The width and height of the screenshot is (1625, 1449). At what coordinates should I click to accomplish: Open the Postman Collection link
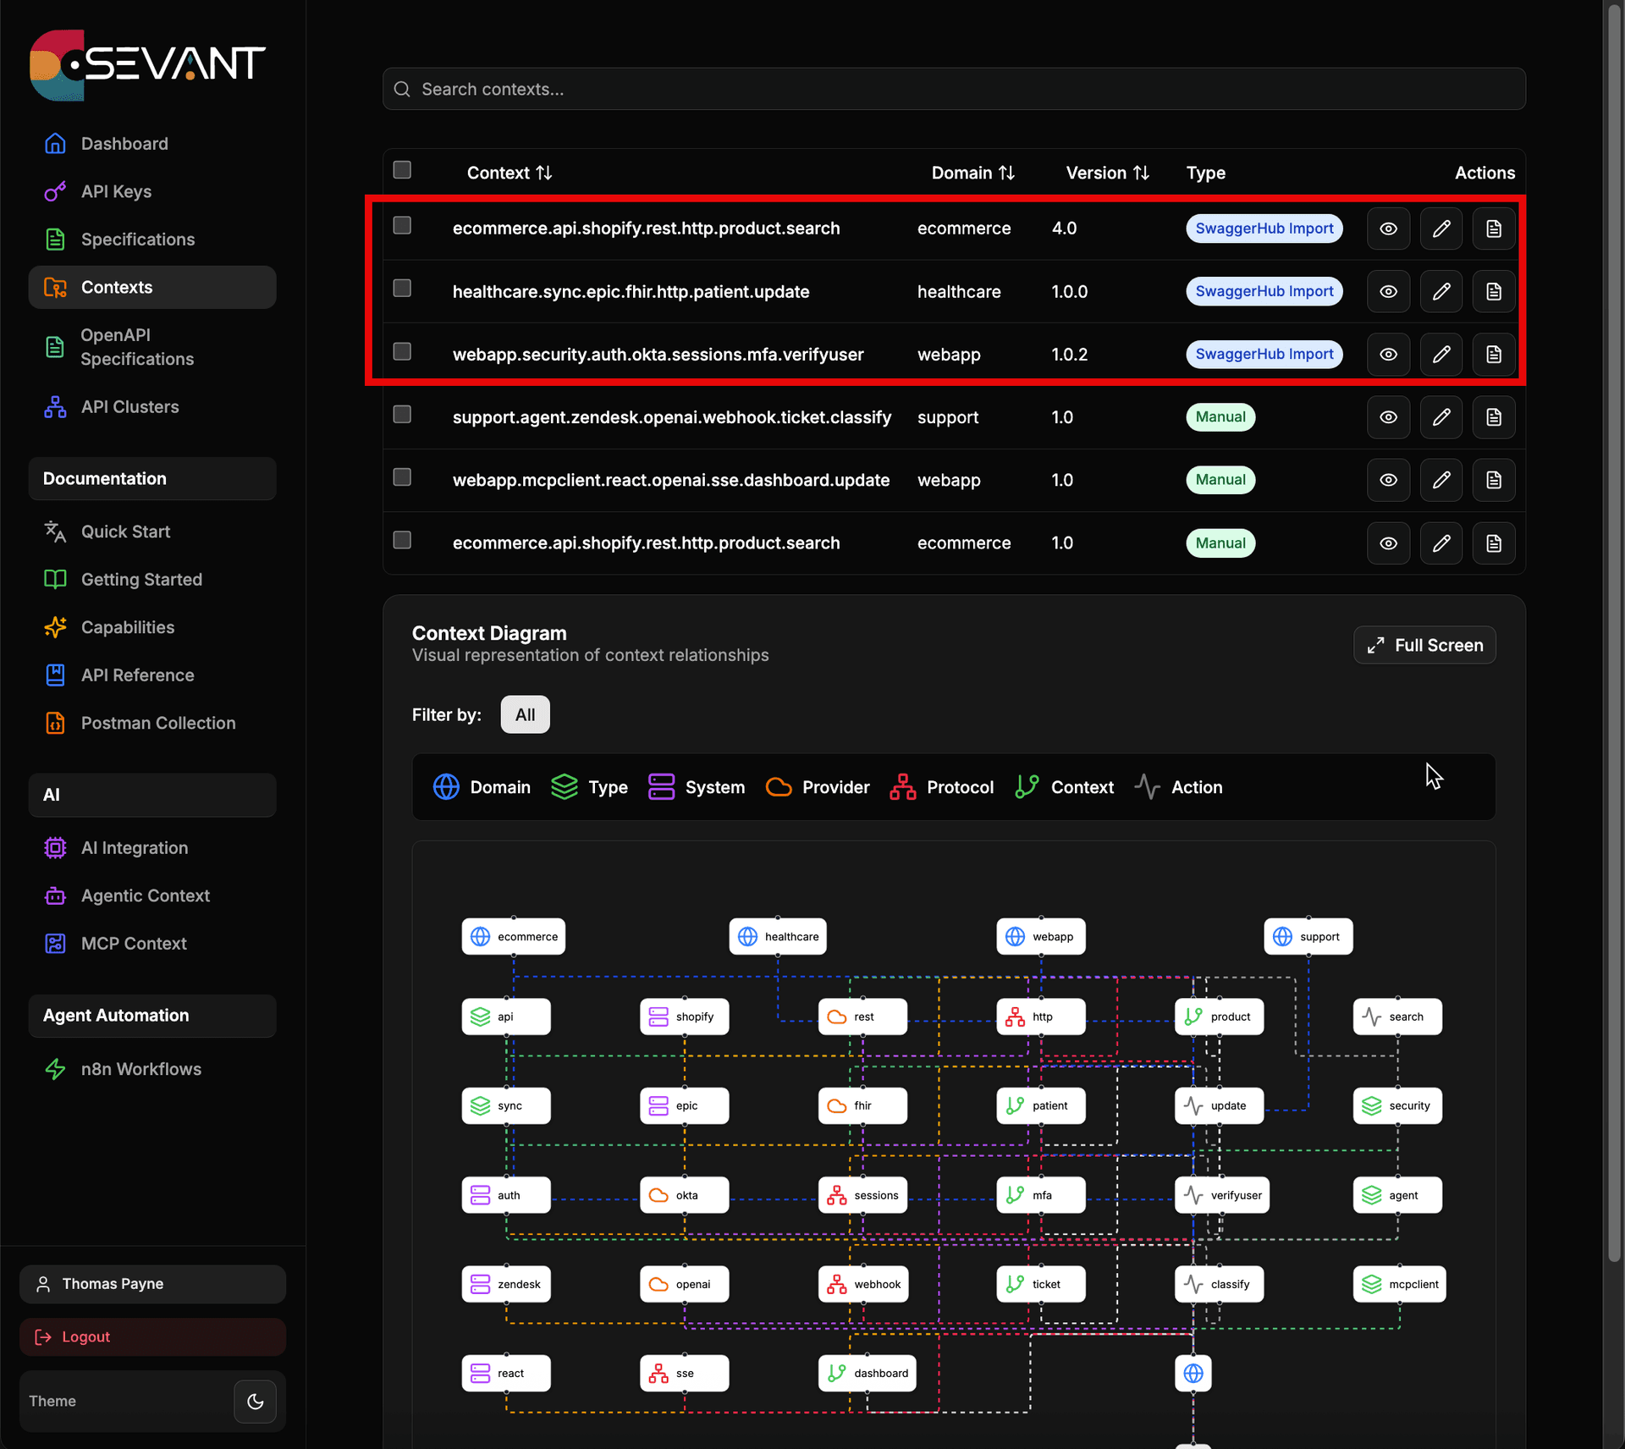point(152,723)
